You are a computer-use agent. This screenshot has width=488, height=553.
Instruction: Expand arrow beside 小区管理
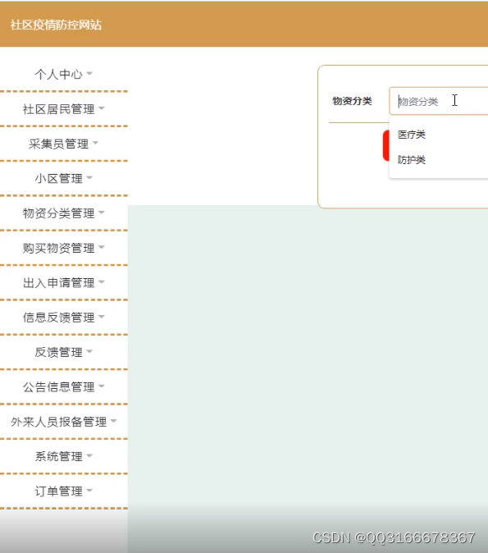pyautogui.click(x=89, y=177)
